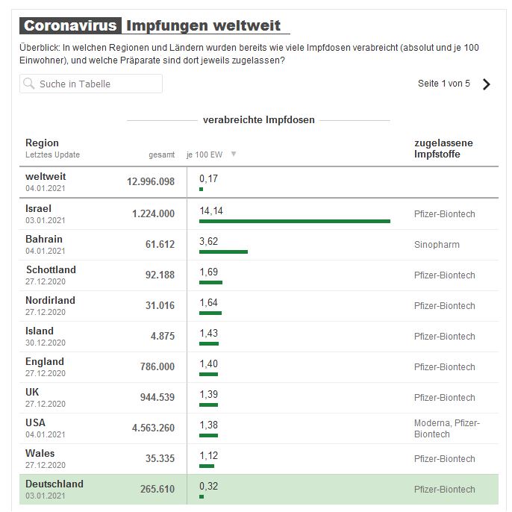Image resolution: width=512 pixels, height=512 pixels.
Task: Click Israel's green vaccination bar
Action: [x=294, y=221]
